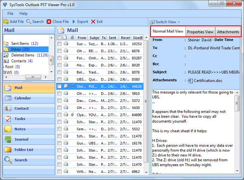Click message body scroll down arrow
This screenshot has width=244, height=180.
(x=237, y=171)
